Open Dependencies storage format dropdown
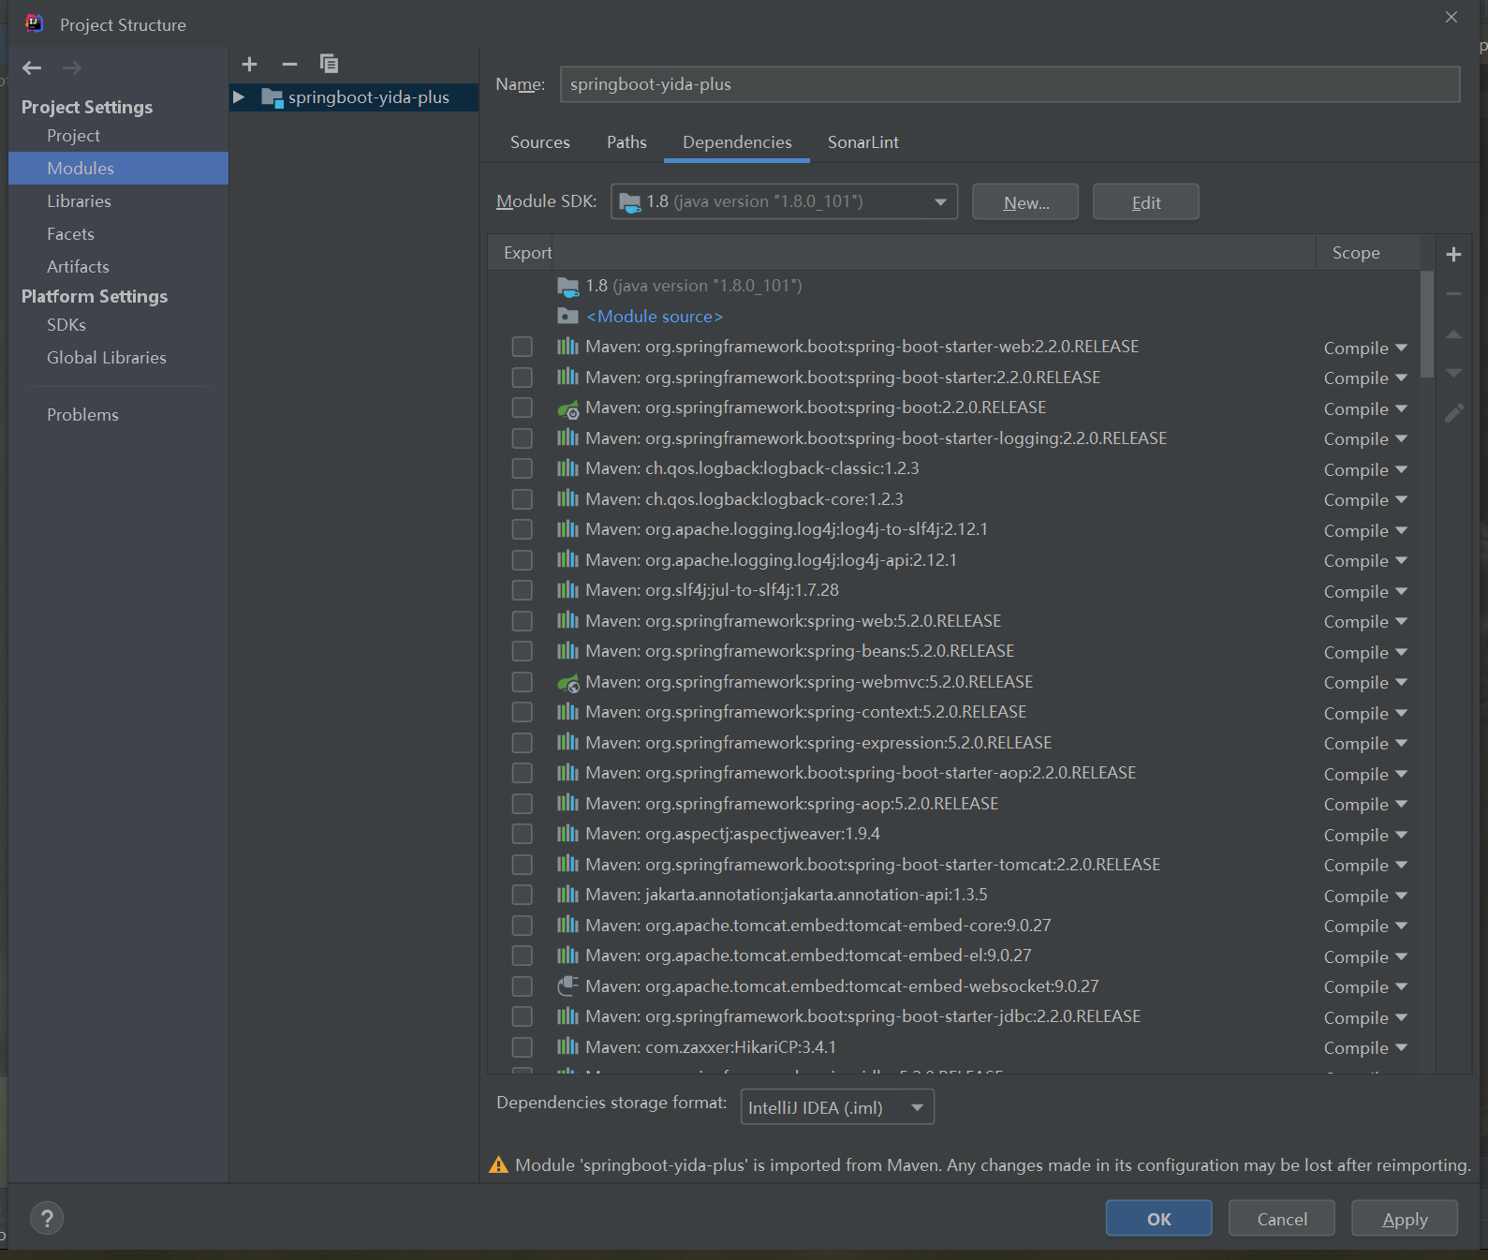This screenshot has height=1260, width=1488. click(x=837, y=1107)
